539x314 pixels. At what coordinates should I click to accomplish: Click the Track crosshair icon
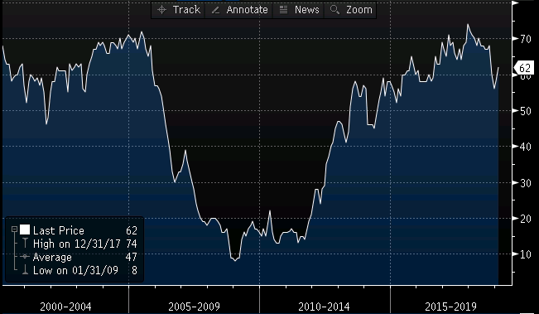(x=162, y=10)
